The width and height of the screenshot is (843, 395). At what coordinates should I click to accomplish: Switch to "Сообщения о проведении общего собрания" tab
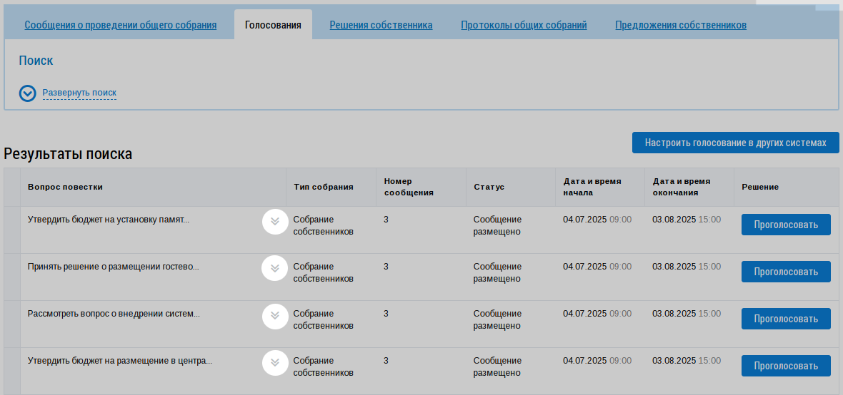pos(120,25)
